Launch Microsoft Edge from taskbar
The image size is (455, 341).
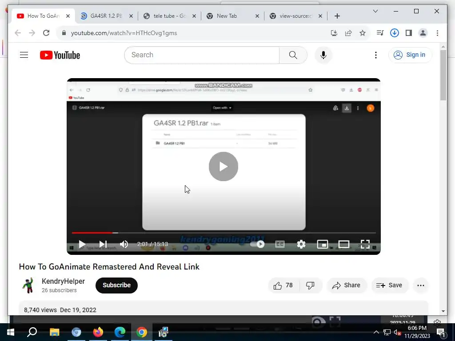[x=120, y=332]
